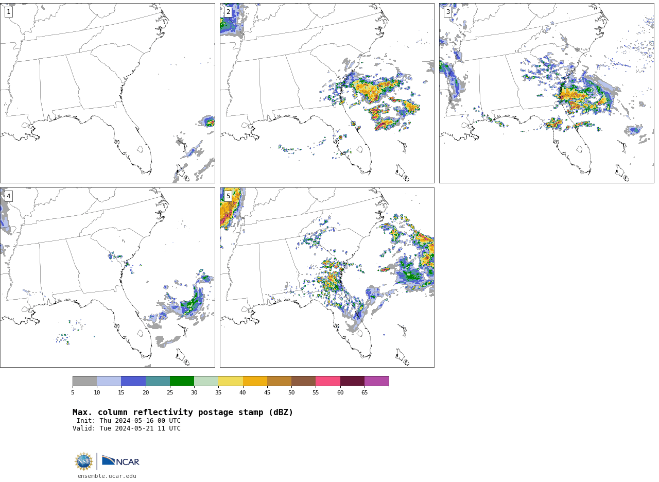Click the pink 55-60 dBZ swatch
The image size is (659, 482).
[328, 381]
